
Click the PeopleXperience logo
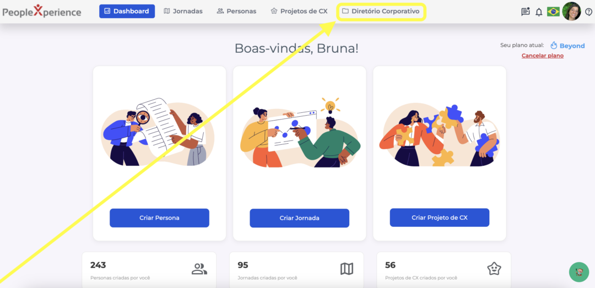click(x=42, y=12)
